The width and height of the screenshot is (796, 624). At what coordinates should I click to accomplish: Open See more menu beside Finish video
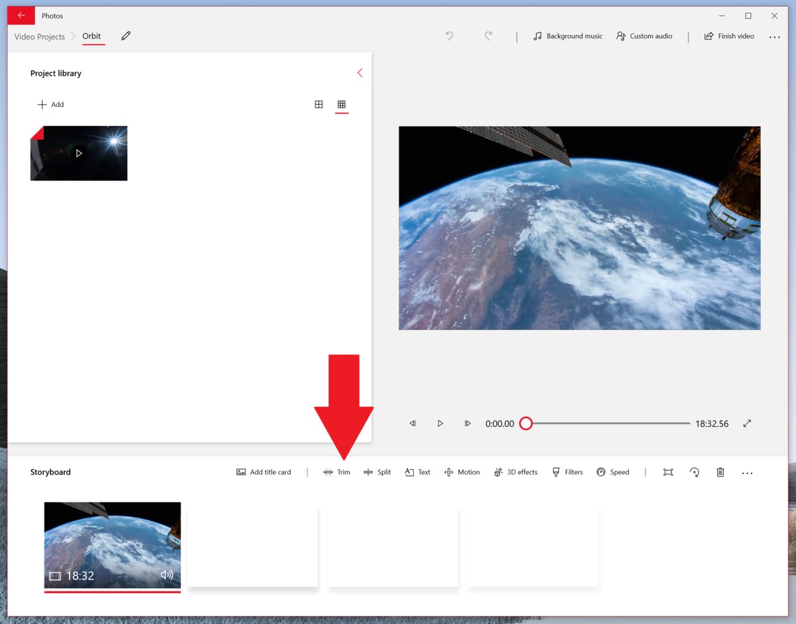[x=774, y=37]
